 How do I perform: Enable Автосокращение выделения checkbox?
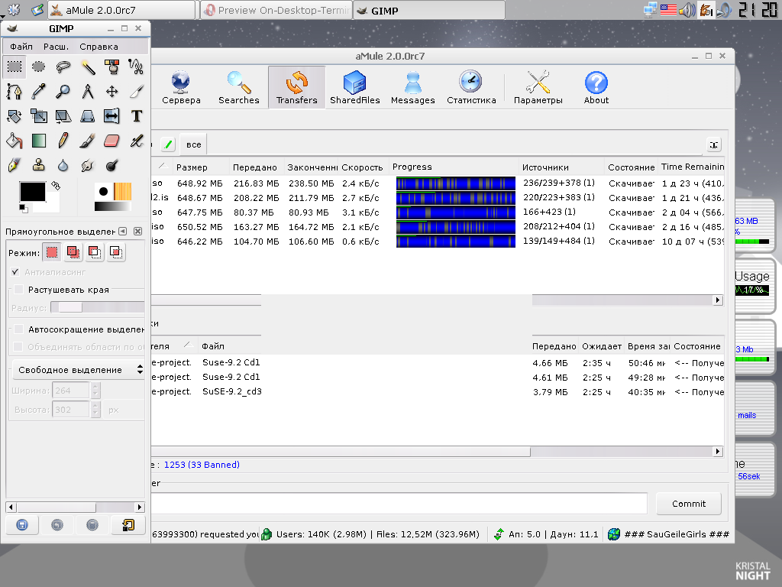(x=19, y=329)
